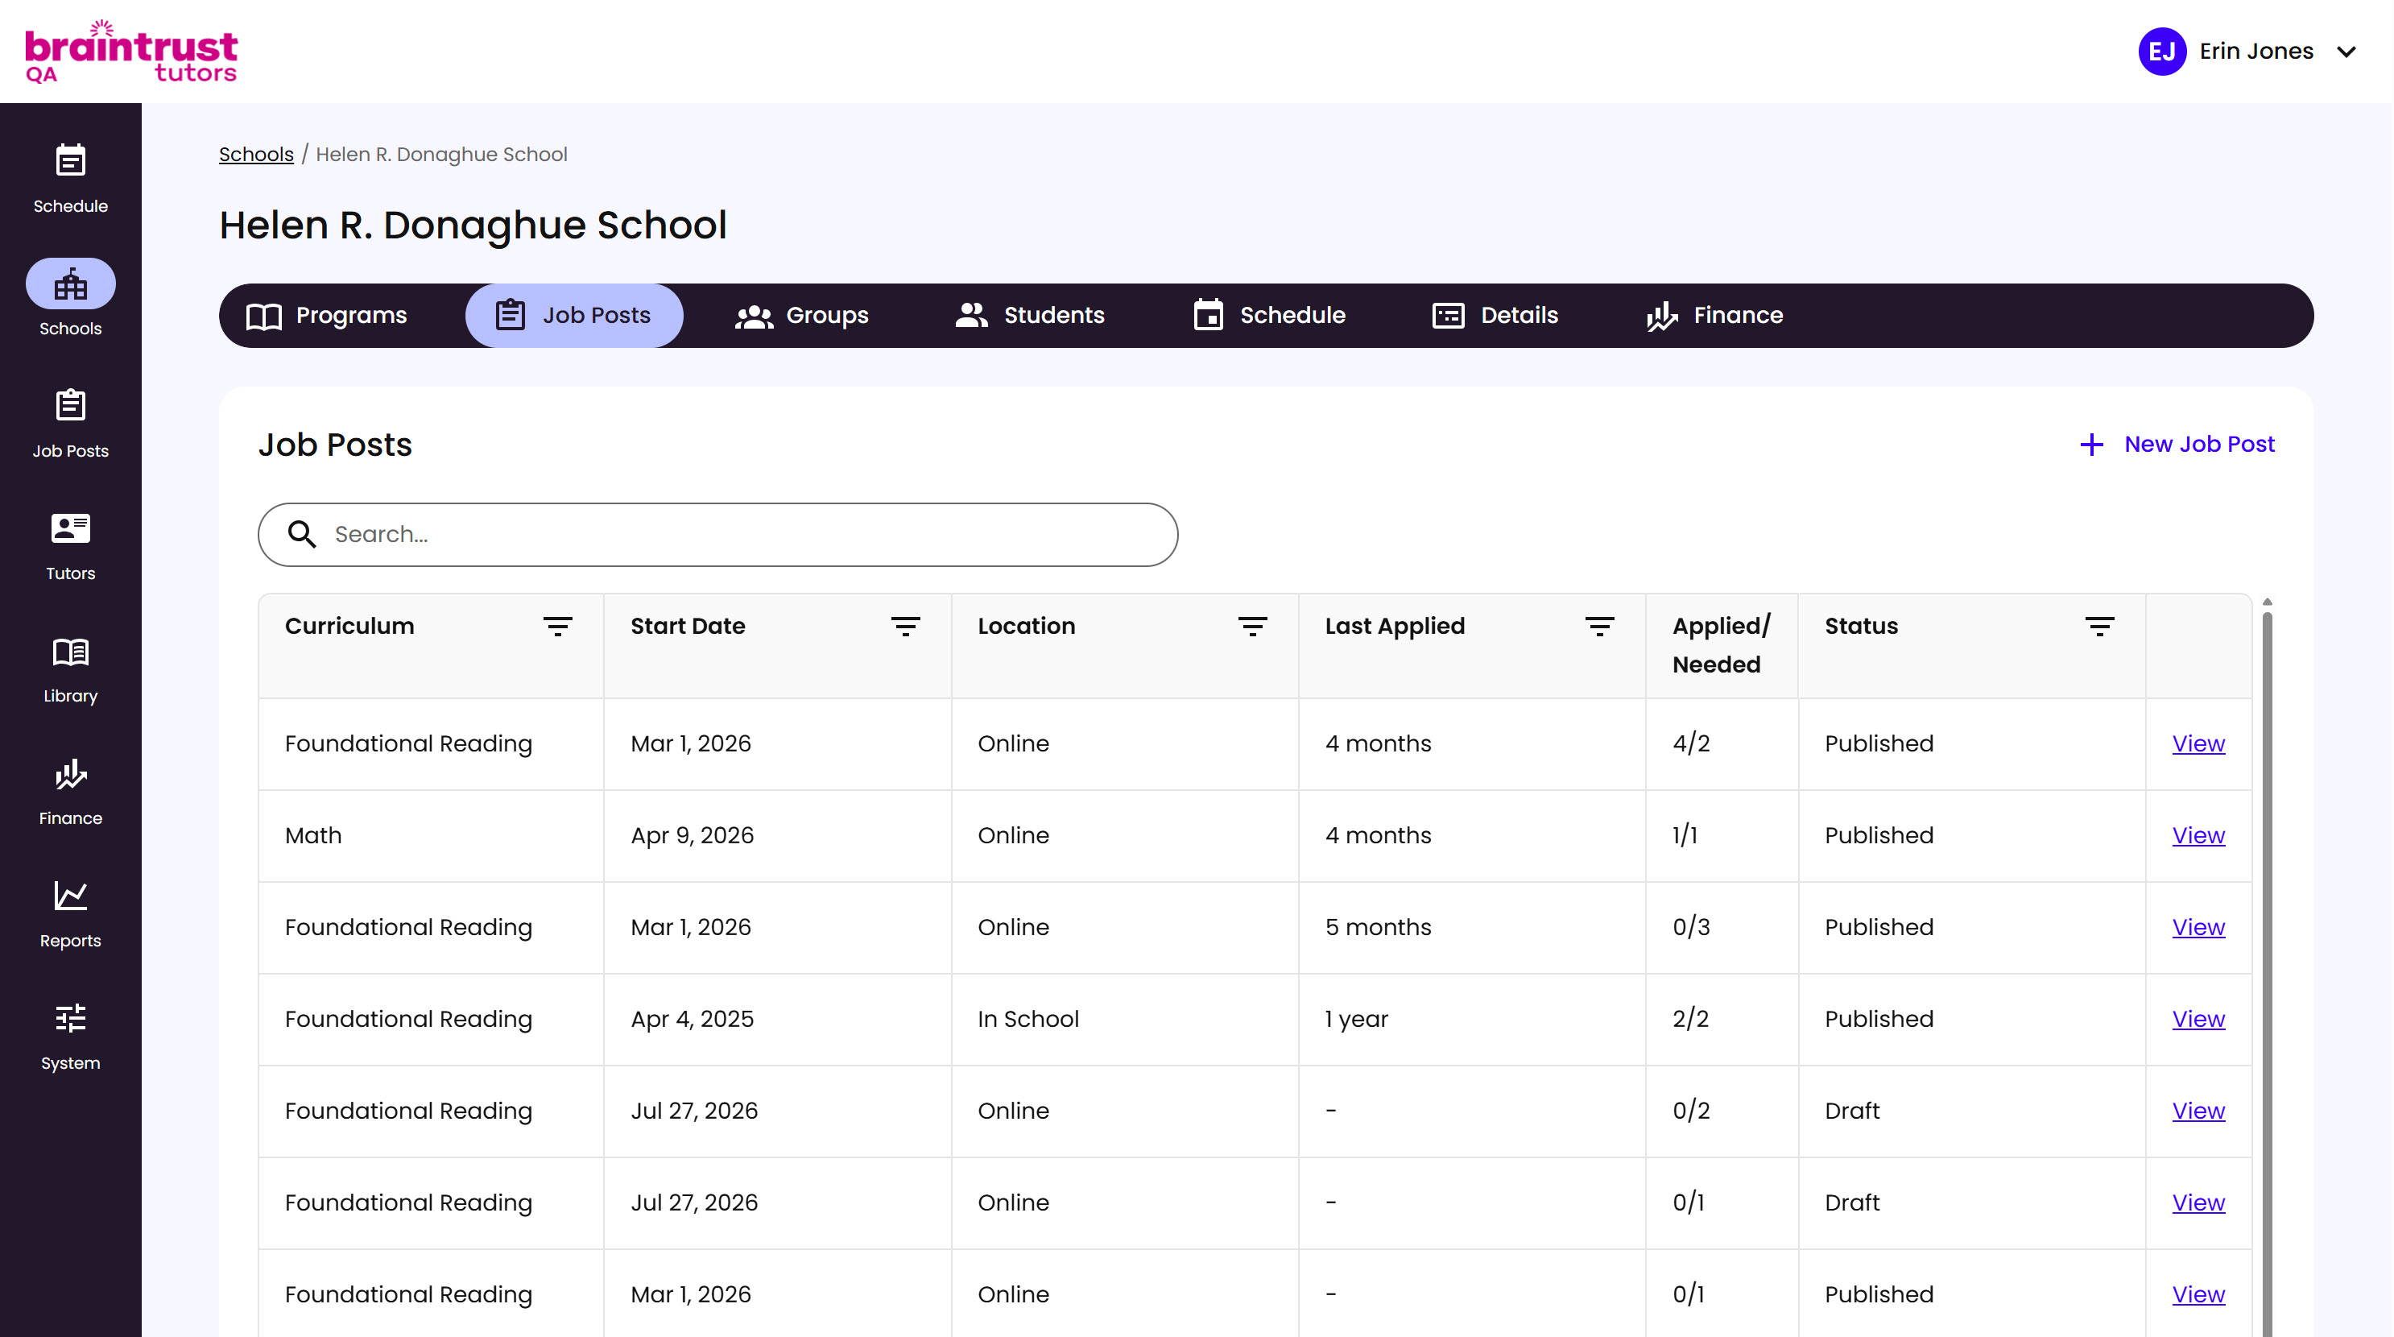2394x1337 pixels.
Task: Open the Last Applied column filter
Action: coord(1599,626)
